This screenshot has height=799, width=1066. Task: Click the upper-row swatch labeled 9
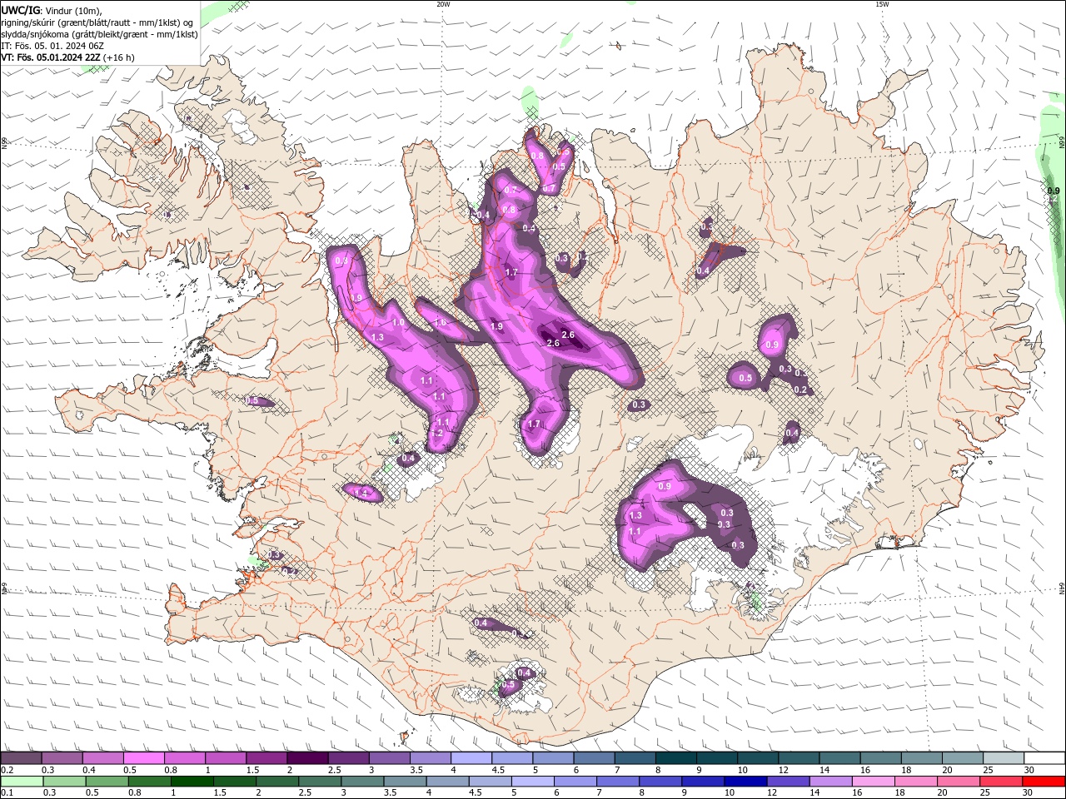click(715, 758)
